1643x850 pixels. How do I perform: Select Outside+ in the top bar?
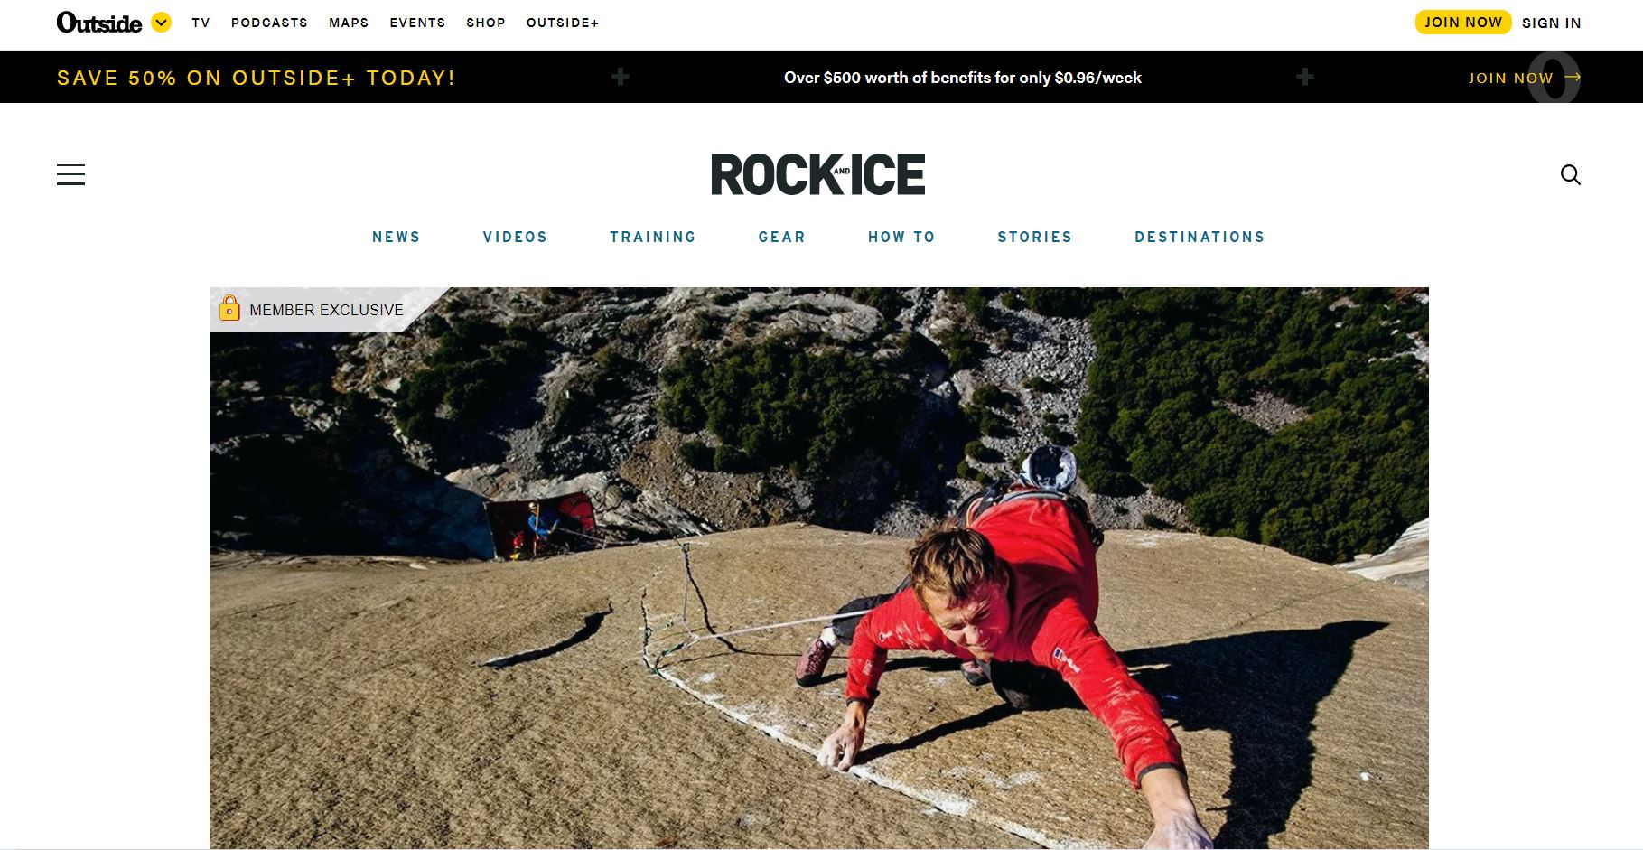coord(563,23)
